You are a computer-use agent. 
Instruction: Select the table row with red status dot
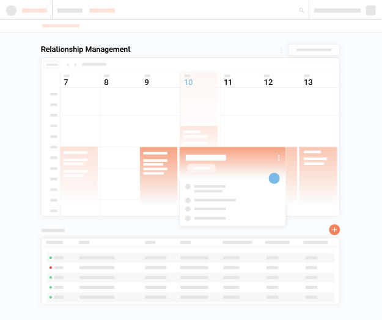[x=191, y=267]
